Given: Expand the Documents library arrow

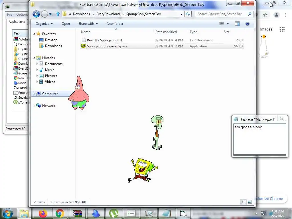Looking at the screenshot, I should (x=37, y=64).
